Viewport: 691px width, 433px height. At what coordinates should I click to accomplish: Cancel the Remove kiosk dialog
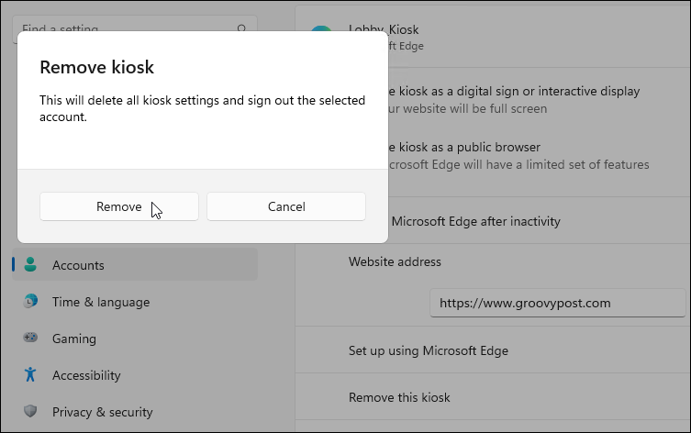[286, 206]
